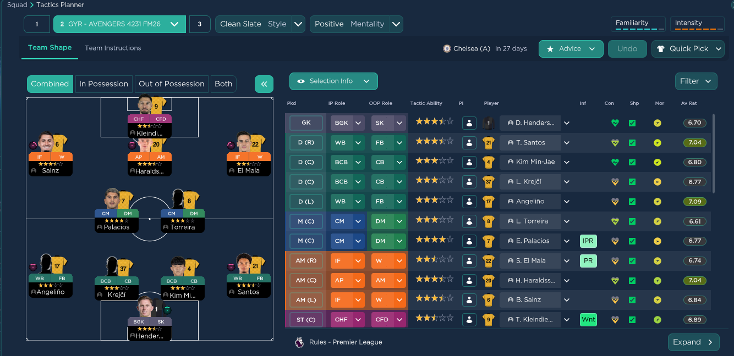Open the Positive Mentality dropdown
The width and height of the screenshot is (734, 356).
(x=357, y=24)
